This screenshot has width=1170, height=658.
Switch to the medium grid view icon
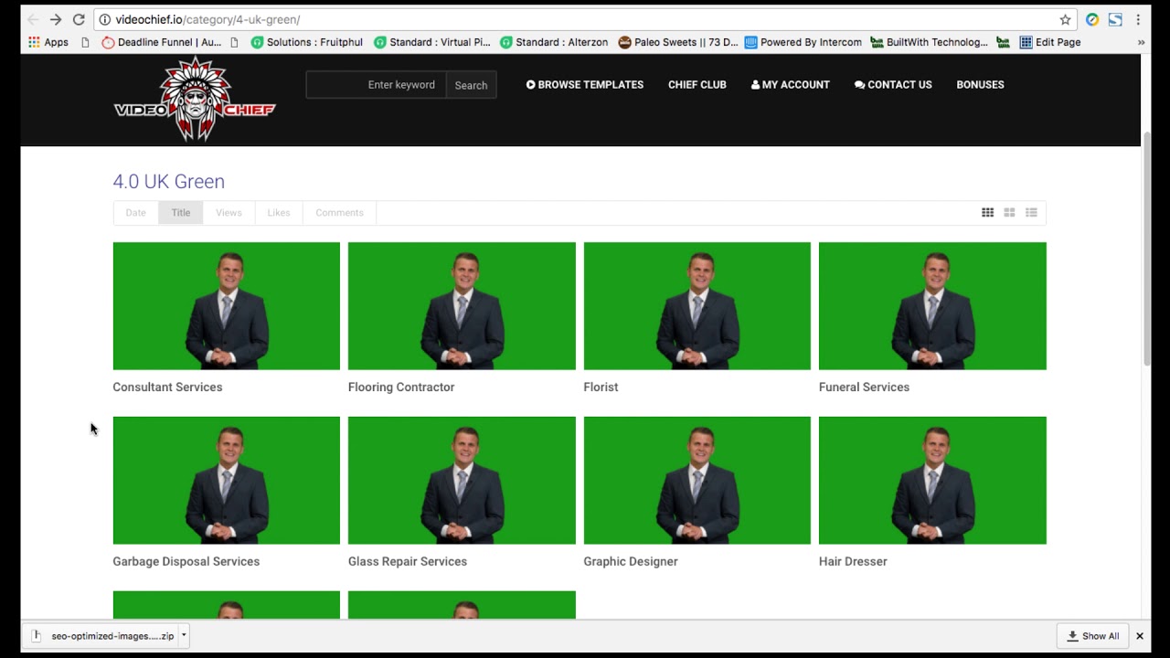pyautogui.click(x=1009, y=213)
